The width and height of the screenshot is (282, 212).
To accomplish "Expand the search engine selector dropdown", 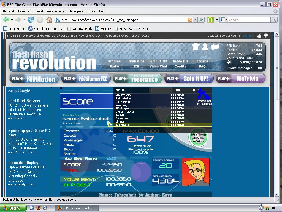I will point(224,20).
